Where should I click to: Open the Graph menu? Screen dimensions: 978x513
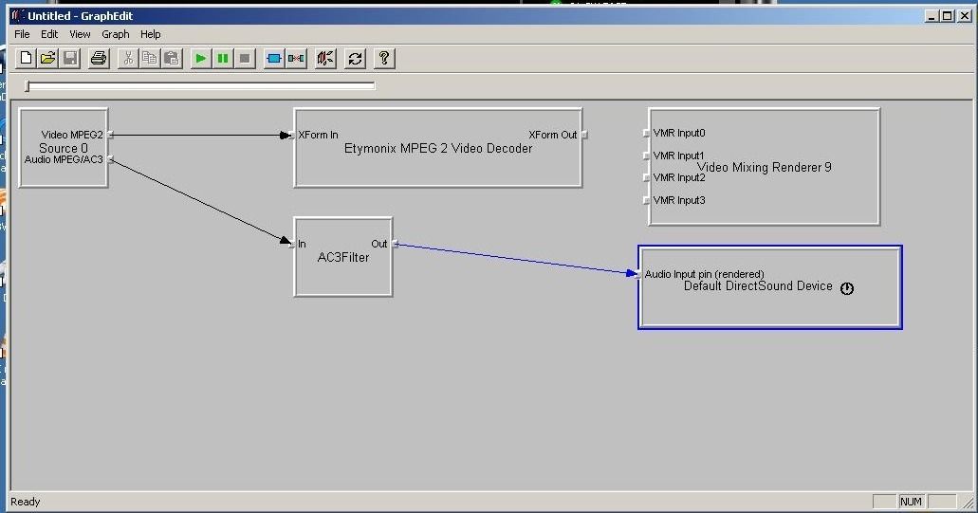point(116,34)
